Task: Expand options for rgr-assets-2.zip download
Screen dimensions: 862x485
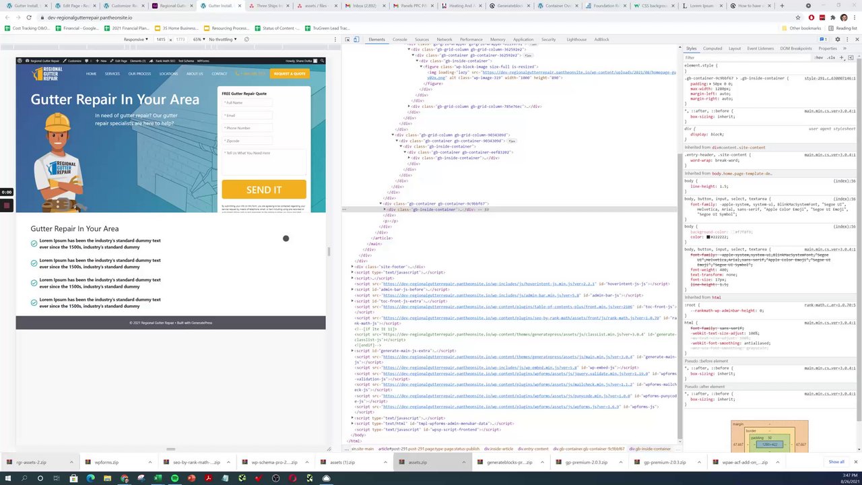Action: point(71,462)
